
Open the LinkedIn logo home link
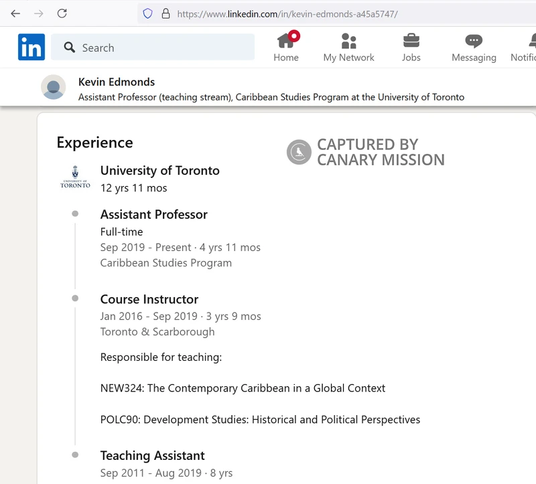coord(31,47)
